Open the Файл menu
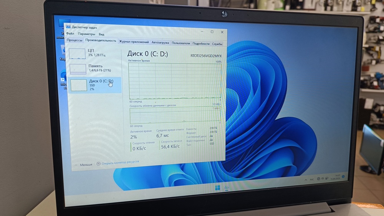The image size is (384, 216). pyautogui.click(x=70, y=33)
